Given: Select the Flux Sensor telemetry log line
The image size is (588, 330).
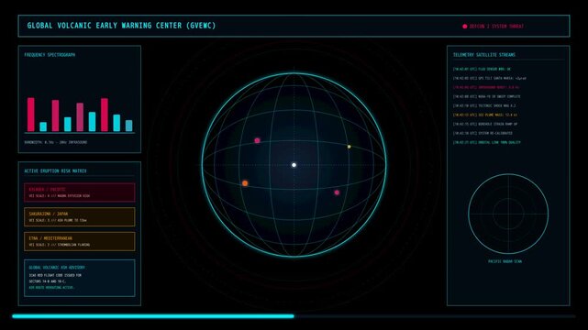Looking at the screenshot, I should (482, 69).
